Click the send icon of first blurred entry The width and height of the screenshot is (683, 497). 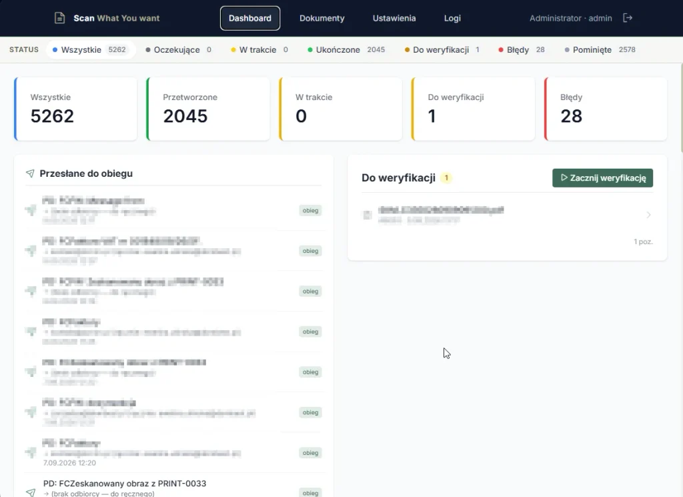[x=31, y=210]
